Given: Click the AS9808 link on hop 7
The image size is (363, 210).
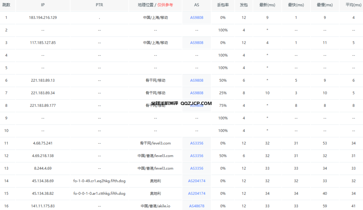Looking at the screenshot, I should [196, 93].
